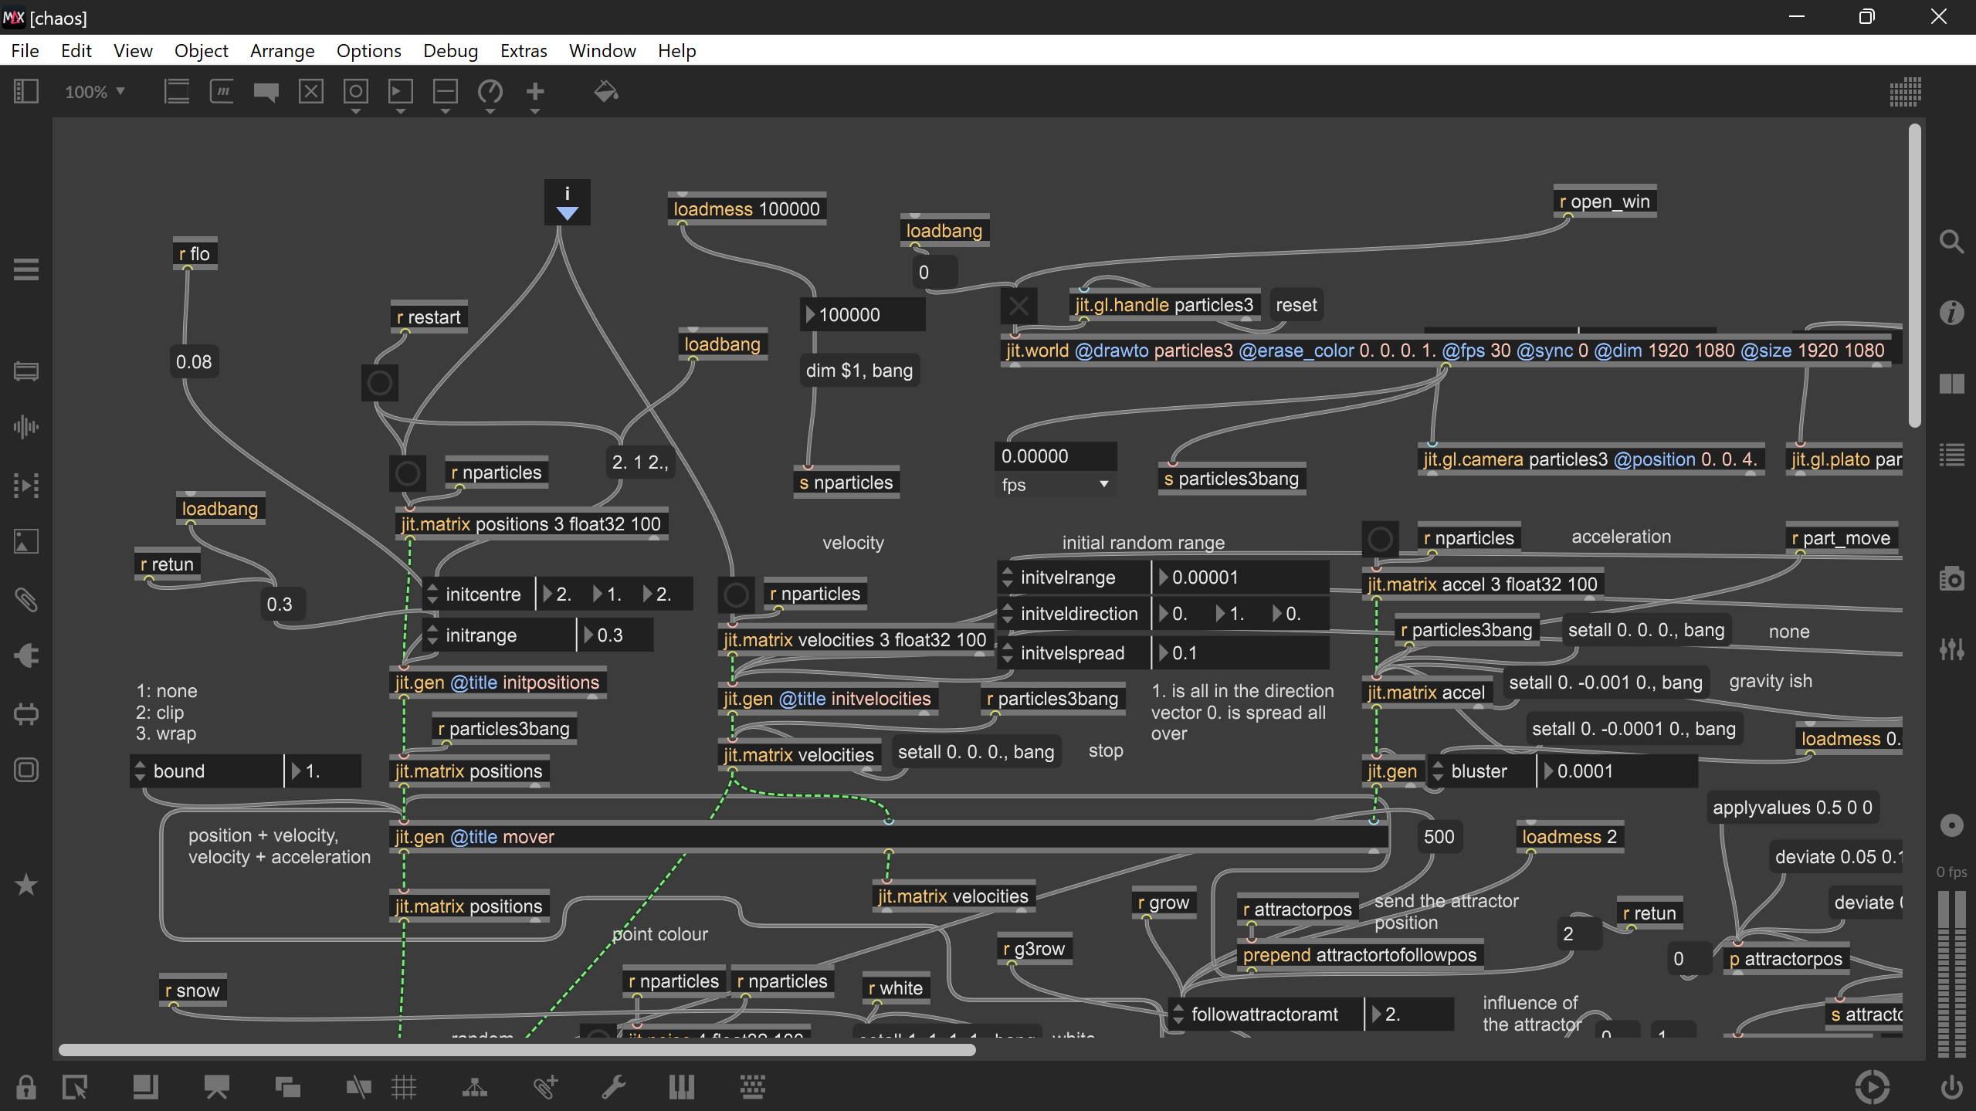The image size is (1976, 1111).
Task: Open the favorites star icon
Action: point(26,885)
